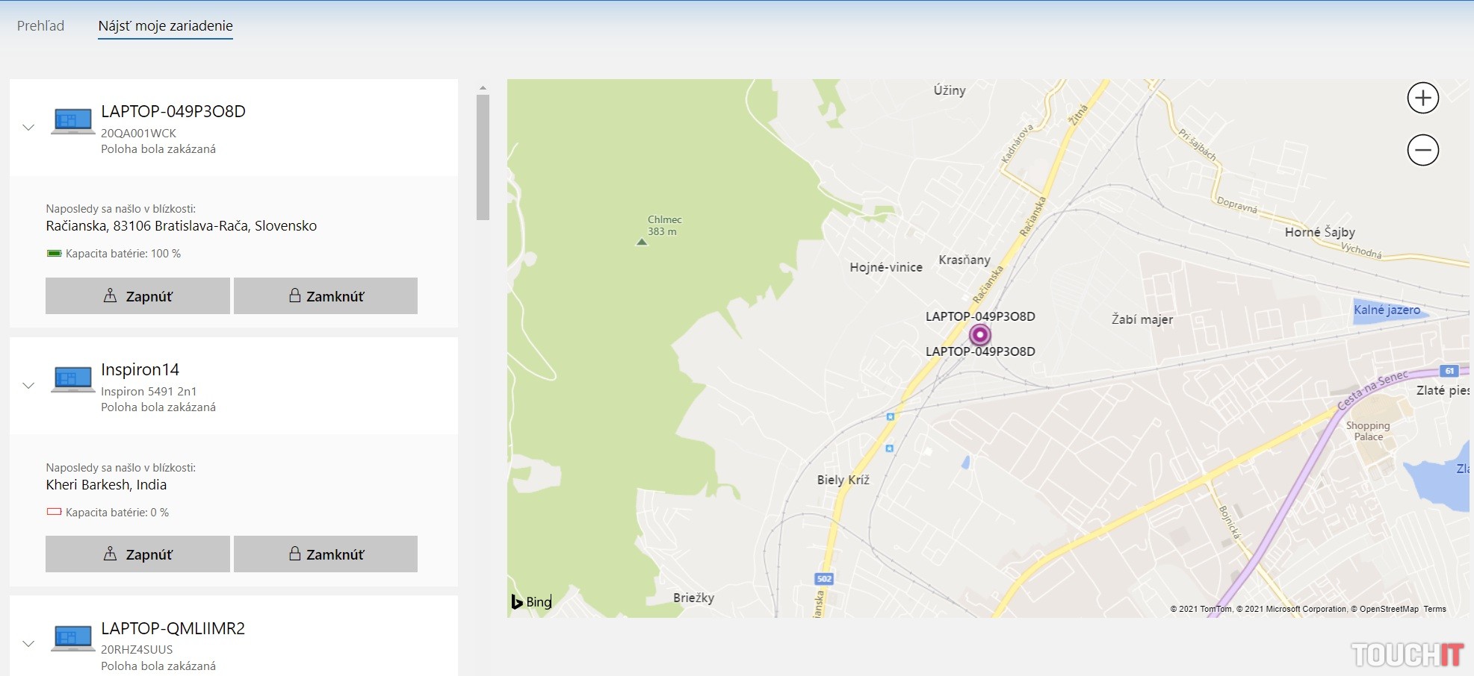Expand the LAPTOP-QMLIIMR2 device card
This screenshot has height=676, width=1474.
coord(28,644)
